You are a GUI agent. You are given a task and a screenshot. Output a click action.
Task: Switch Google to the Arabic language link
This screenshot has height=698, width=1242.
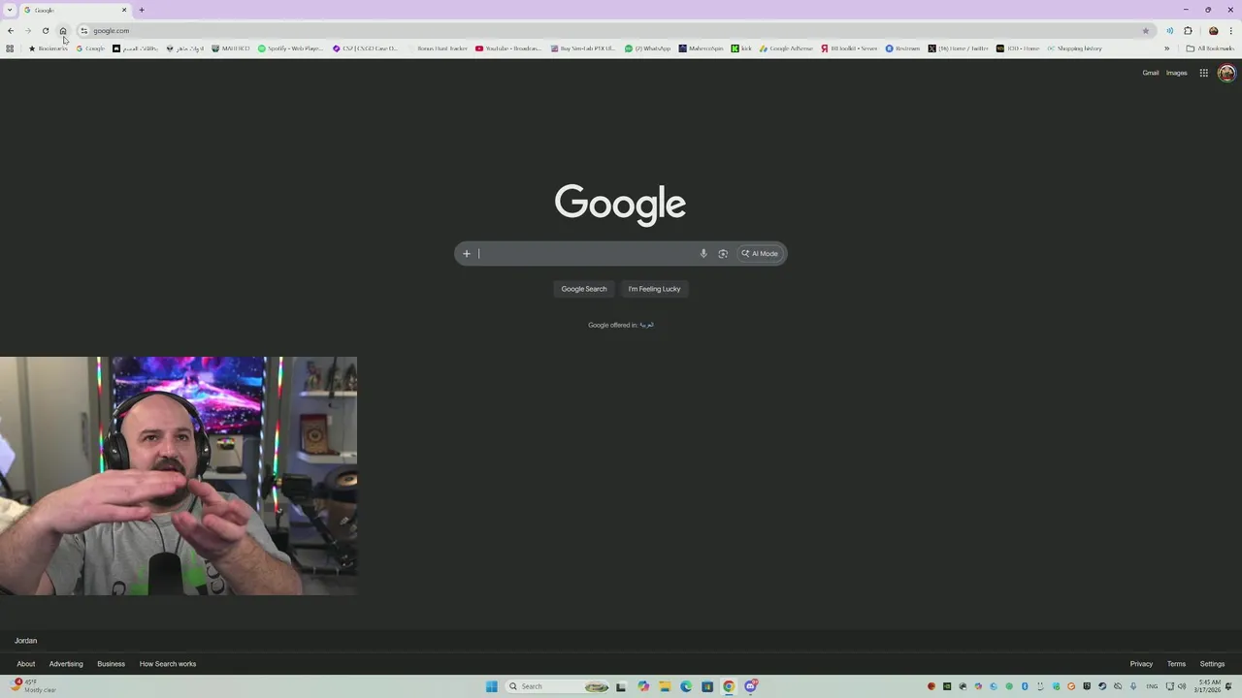click(646, 325)
